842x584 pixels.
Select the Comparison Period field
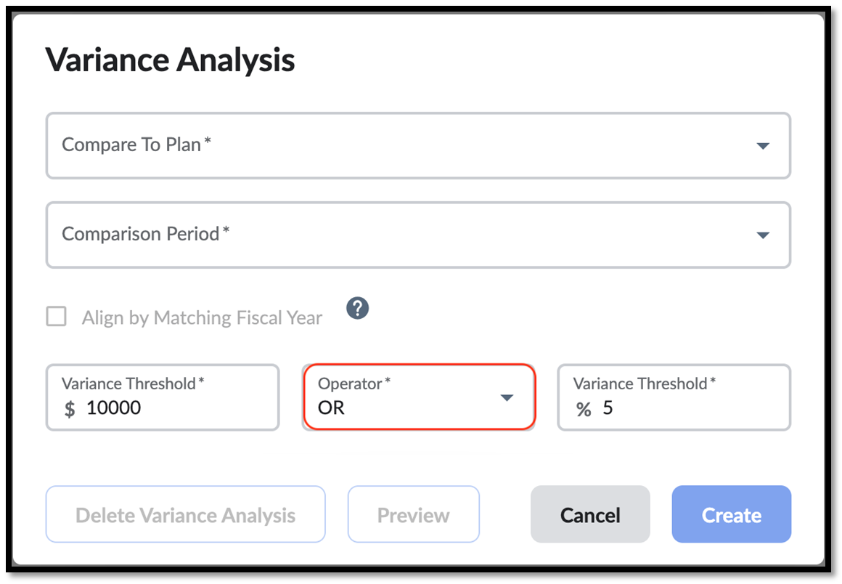point(418,235)
